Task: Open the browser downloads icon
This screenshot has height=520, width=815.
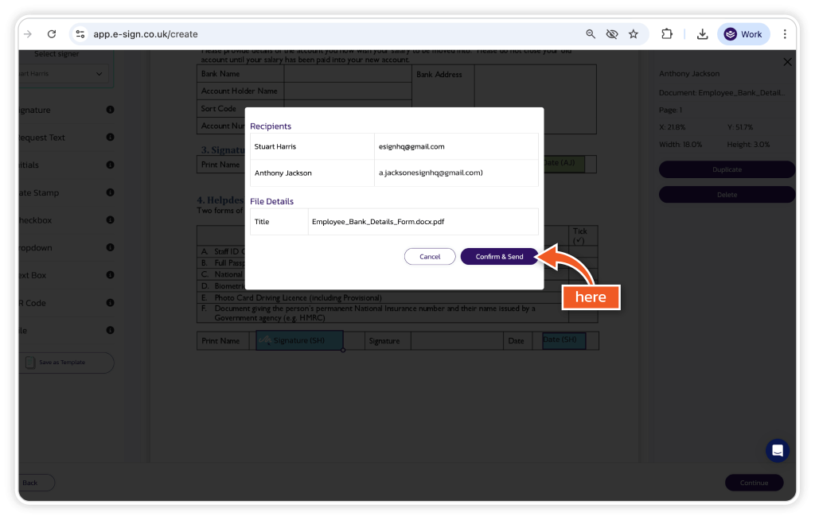Action: [x=702, y=34]
